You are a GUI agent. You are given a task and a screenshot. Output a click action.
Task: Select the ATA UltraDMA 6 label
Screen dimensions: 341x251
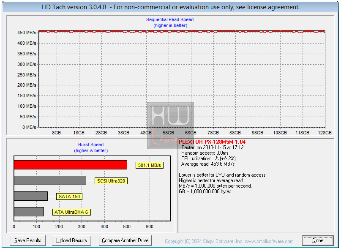tap(71, 212)
